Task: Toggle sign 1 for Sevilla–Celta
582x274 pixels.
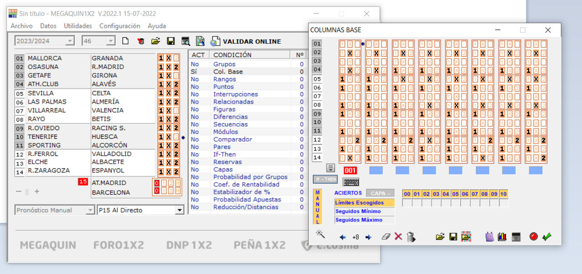Action: [161, 93]
